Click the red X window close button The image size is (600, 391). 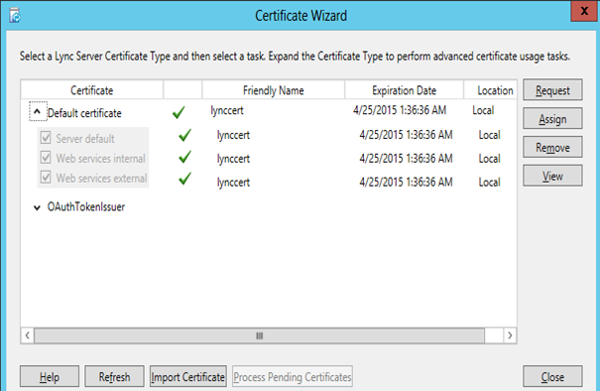tap(584, 11)
